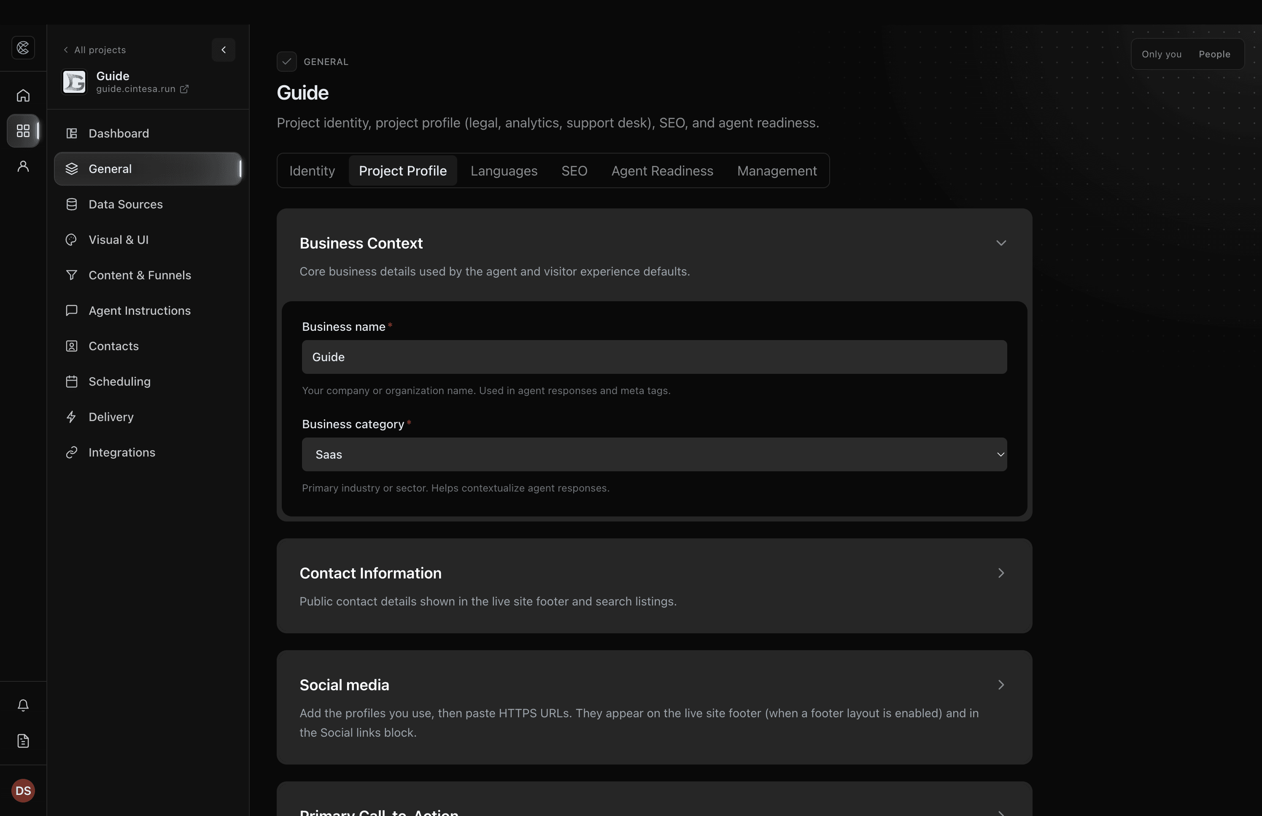Collapse the sidebar with the chevron button

pyautogui.click(x=224, y=50)
